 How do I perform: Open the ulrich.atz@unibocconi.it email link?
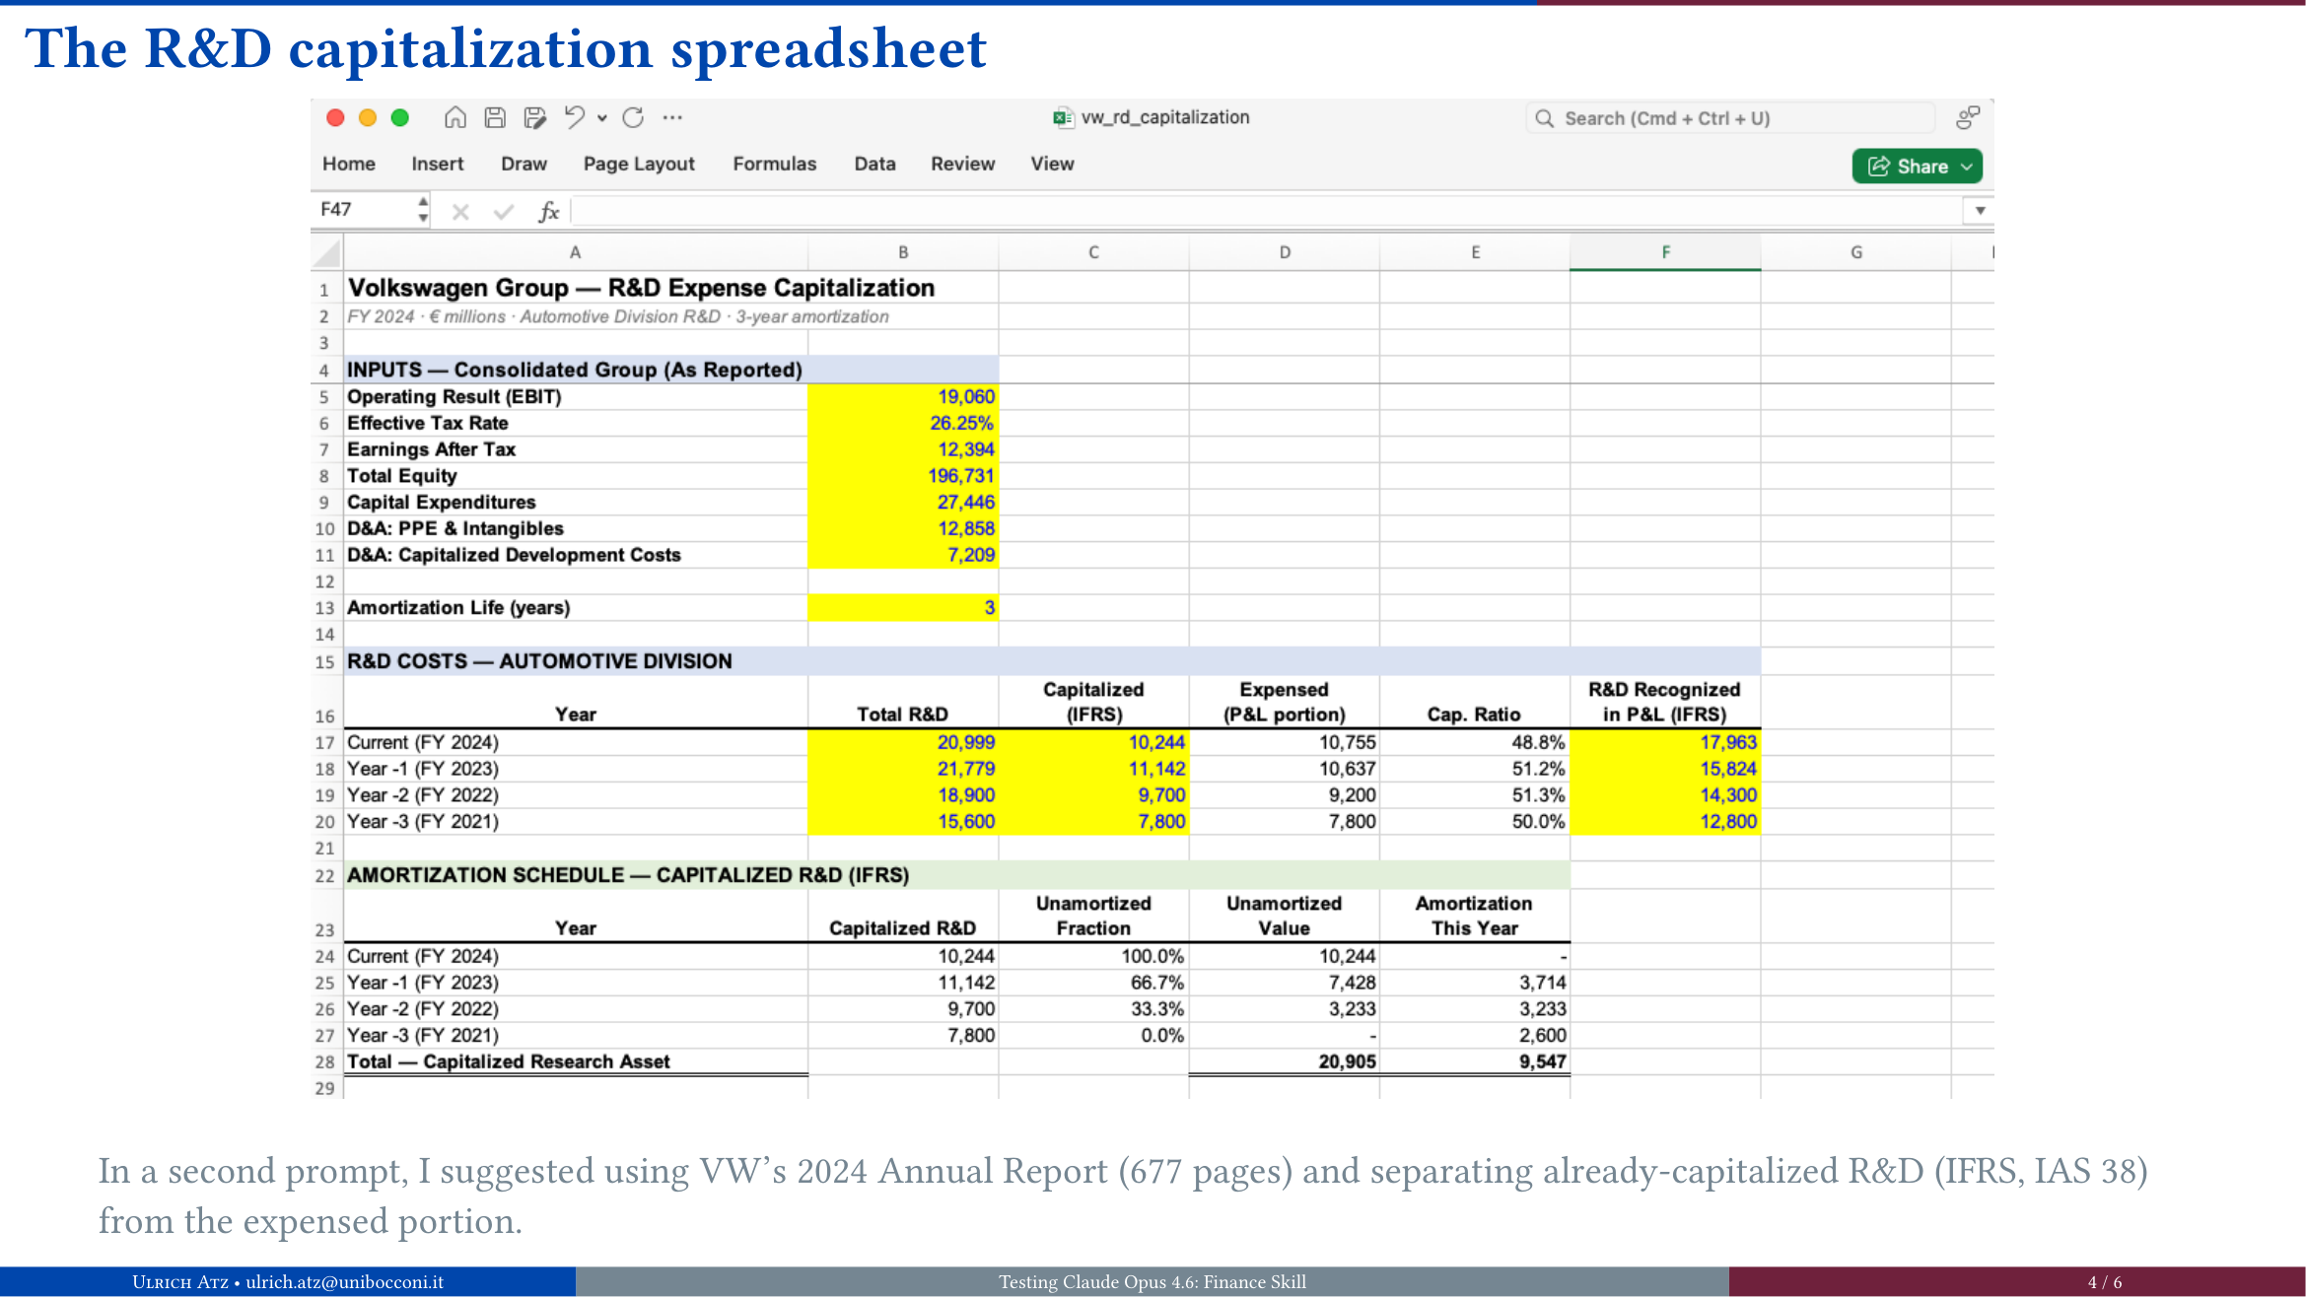pos(342,1282)
